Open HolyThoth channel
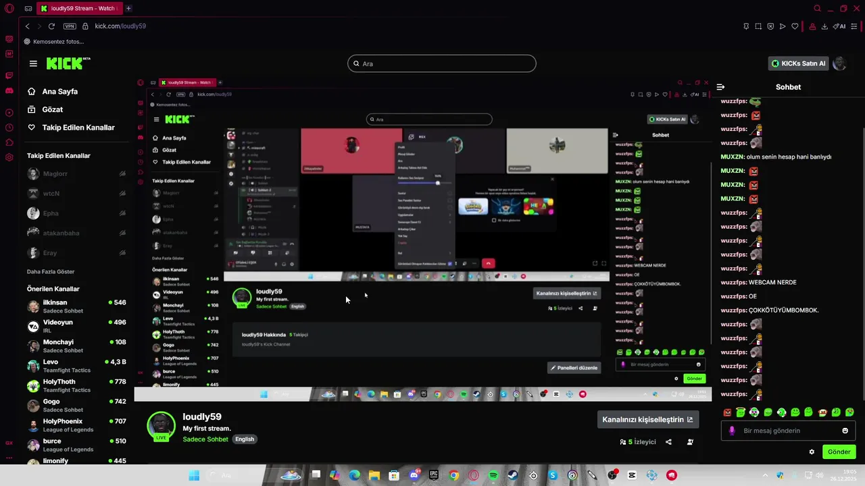865x486 pixels. (76, 385)
